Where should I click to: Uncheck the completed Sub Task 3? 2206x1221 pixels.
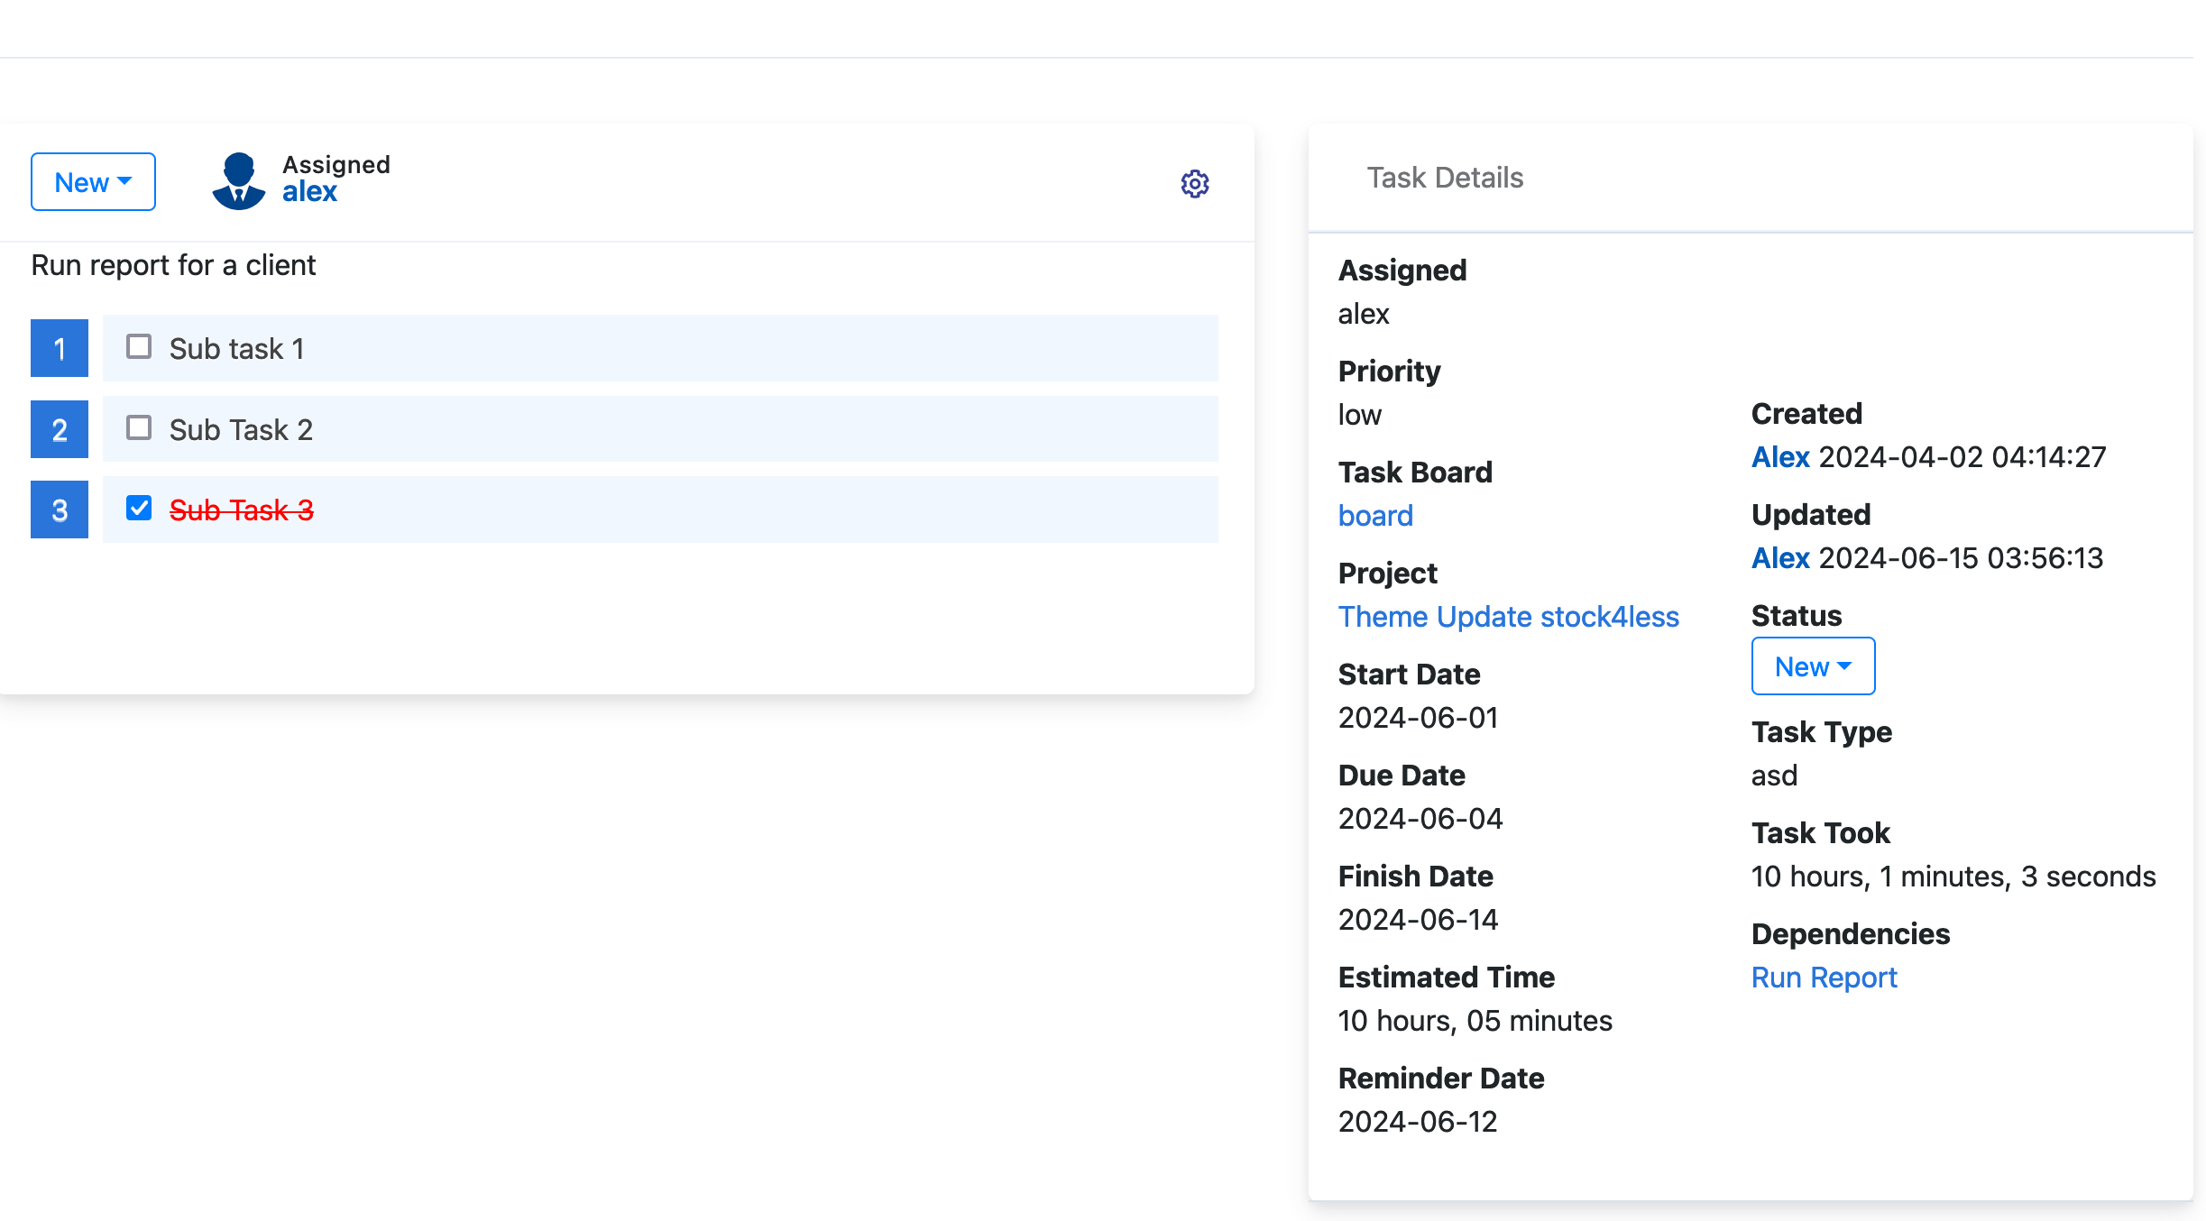(138, 509)
